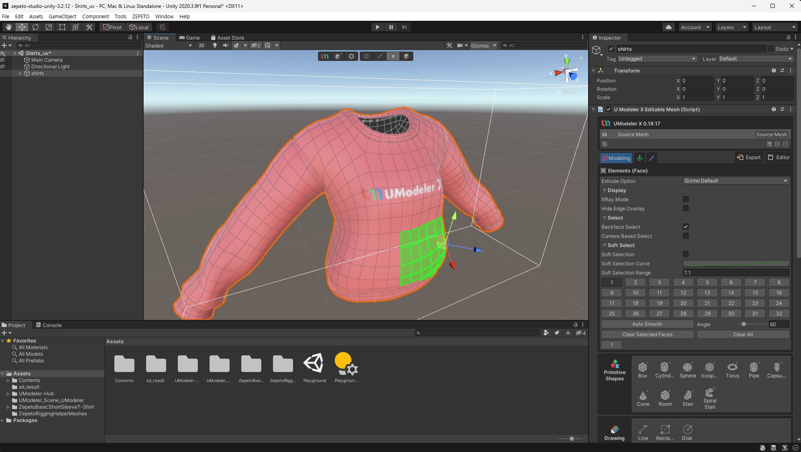Choose the Disk drawing tool
This screenshot has height=452, width=801.
point(687,432)
